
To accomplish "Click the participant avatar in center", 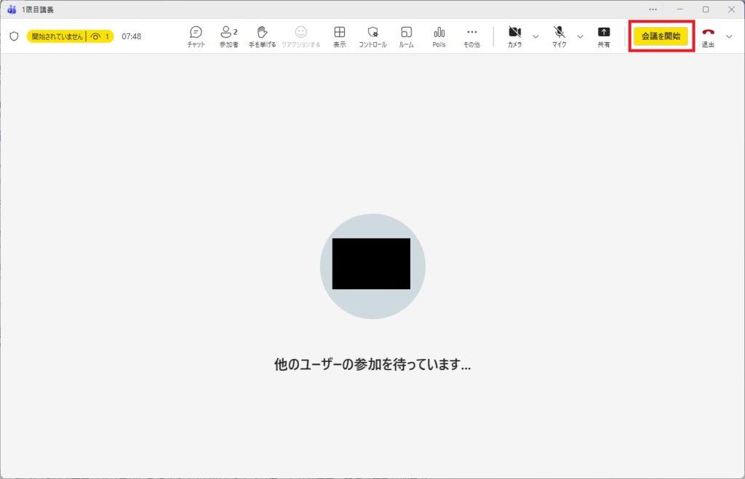I will coord(372,266).
